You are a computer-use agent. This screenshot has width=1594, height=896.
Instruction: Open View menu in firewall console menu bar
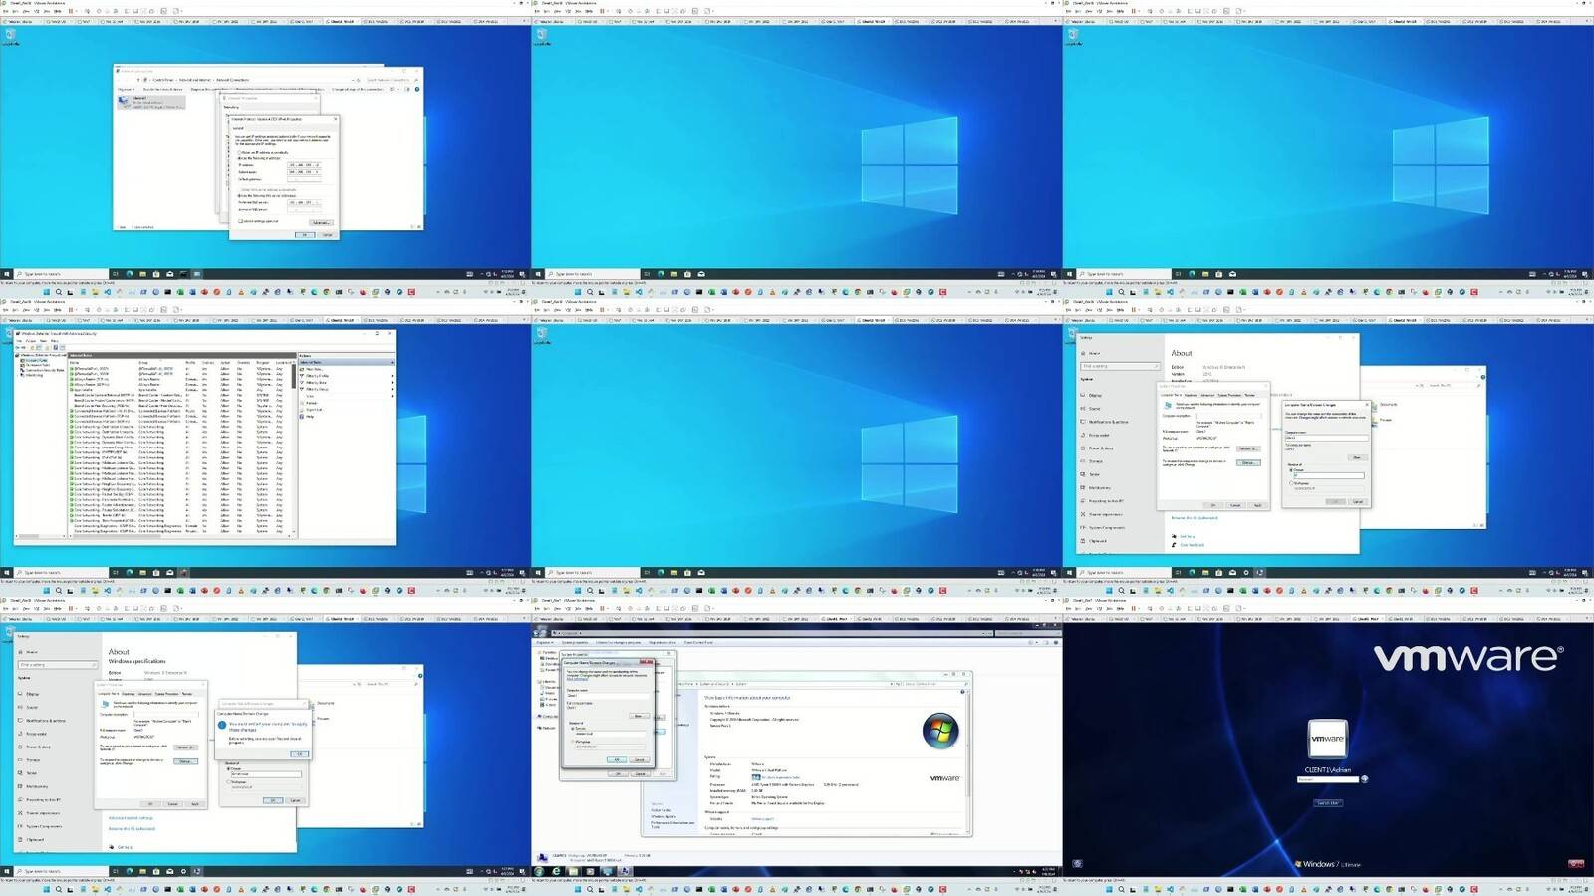tap(44, 341)
